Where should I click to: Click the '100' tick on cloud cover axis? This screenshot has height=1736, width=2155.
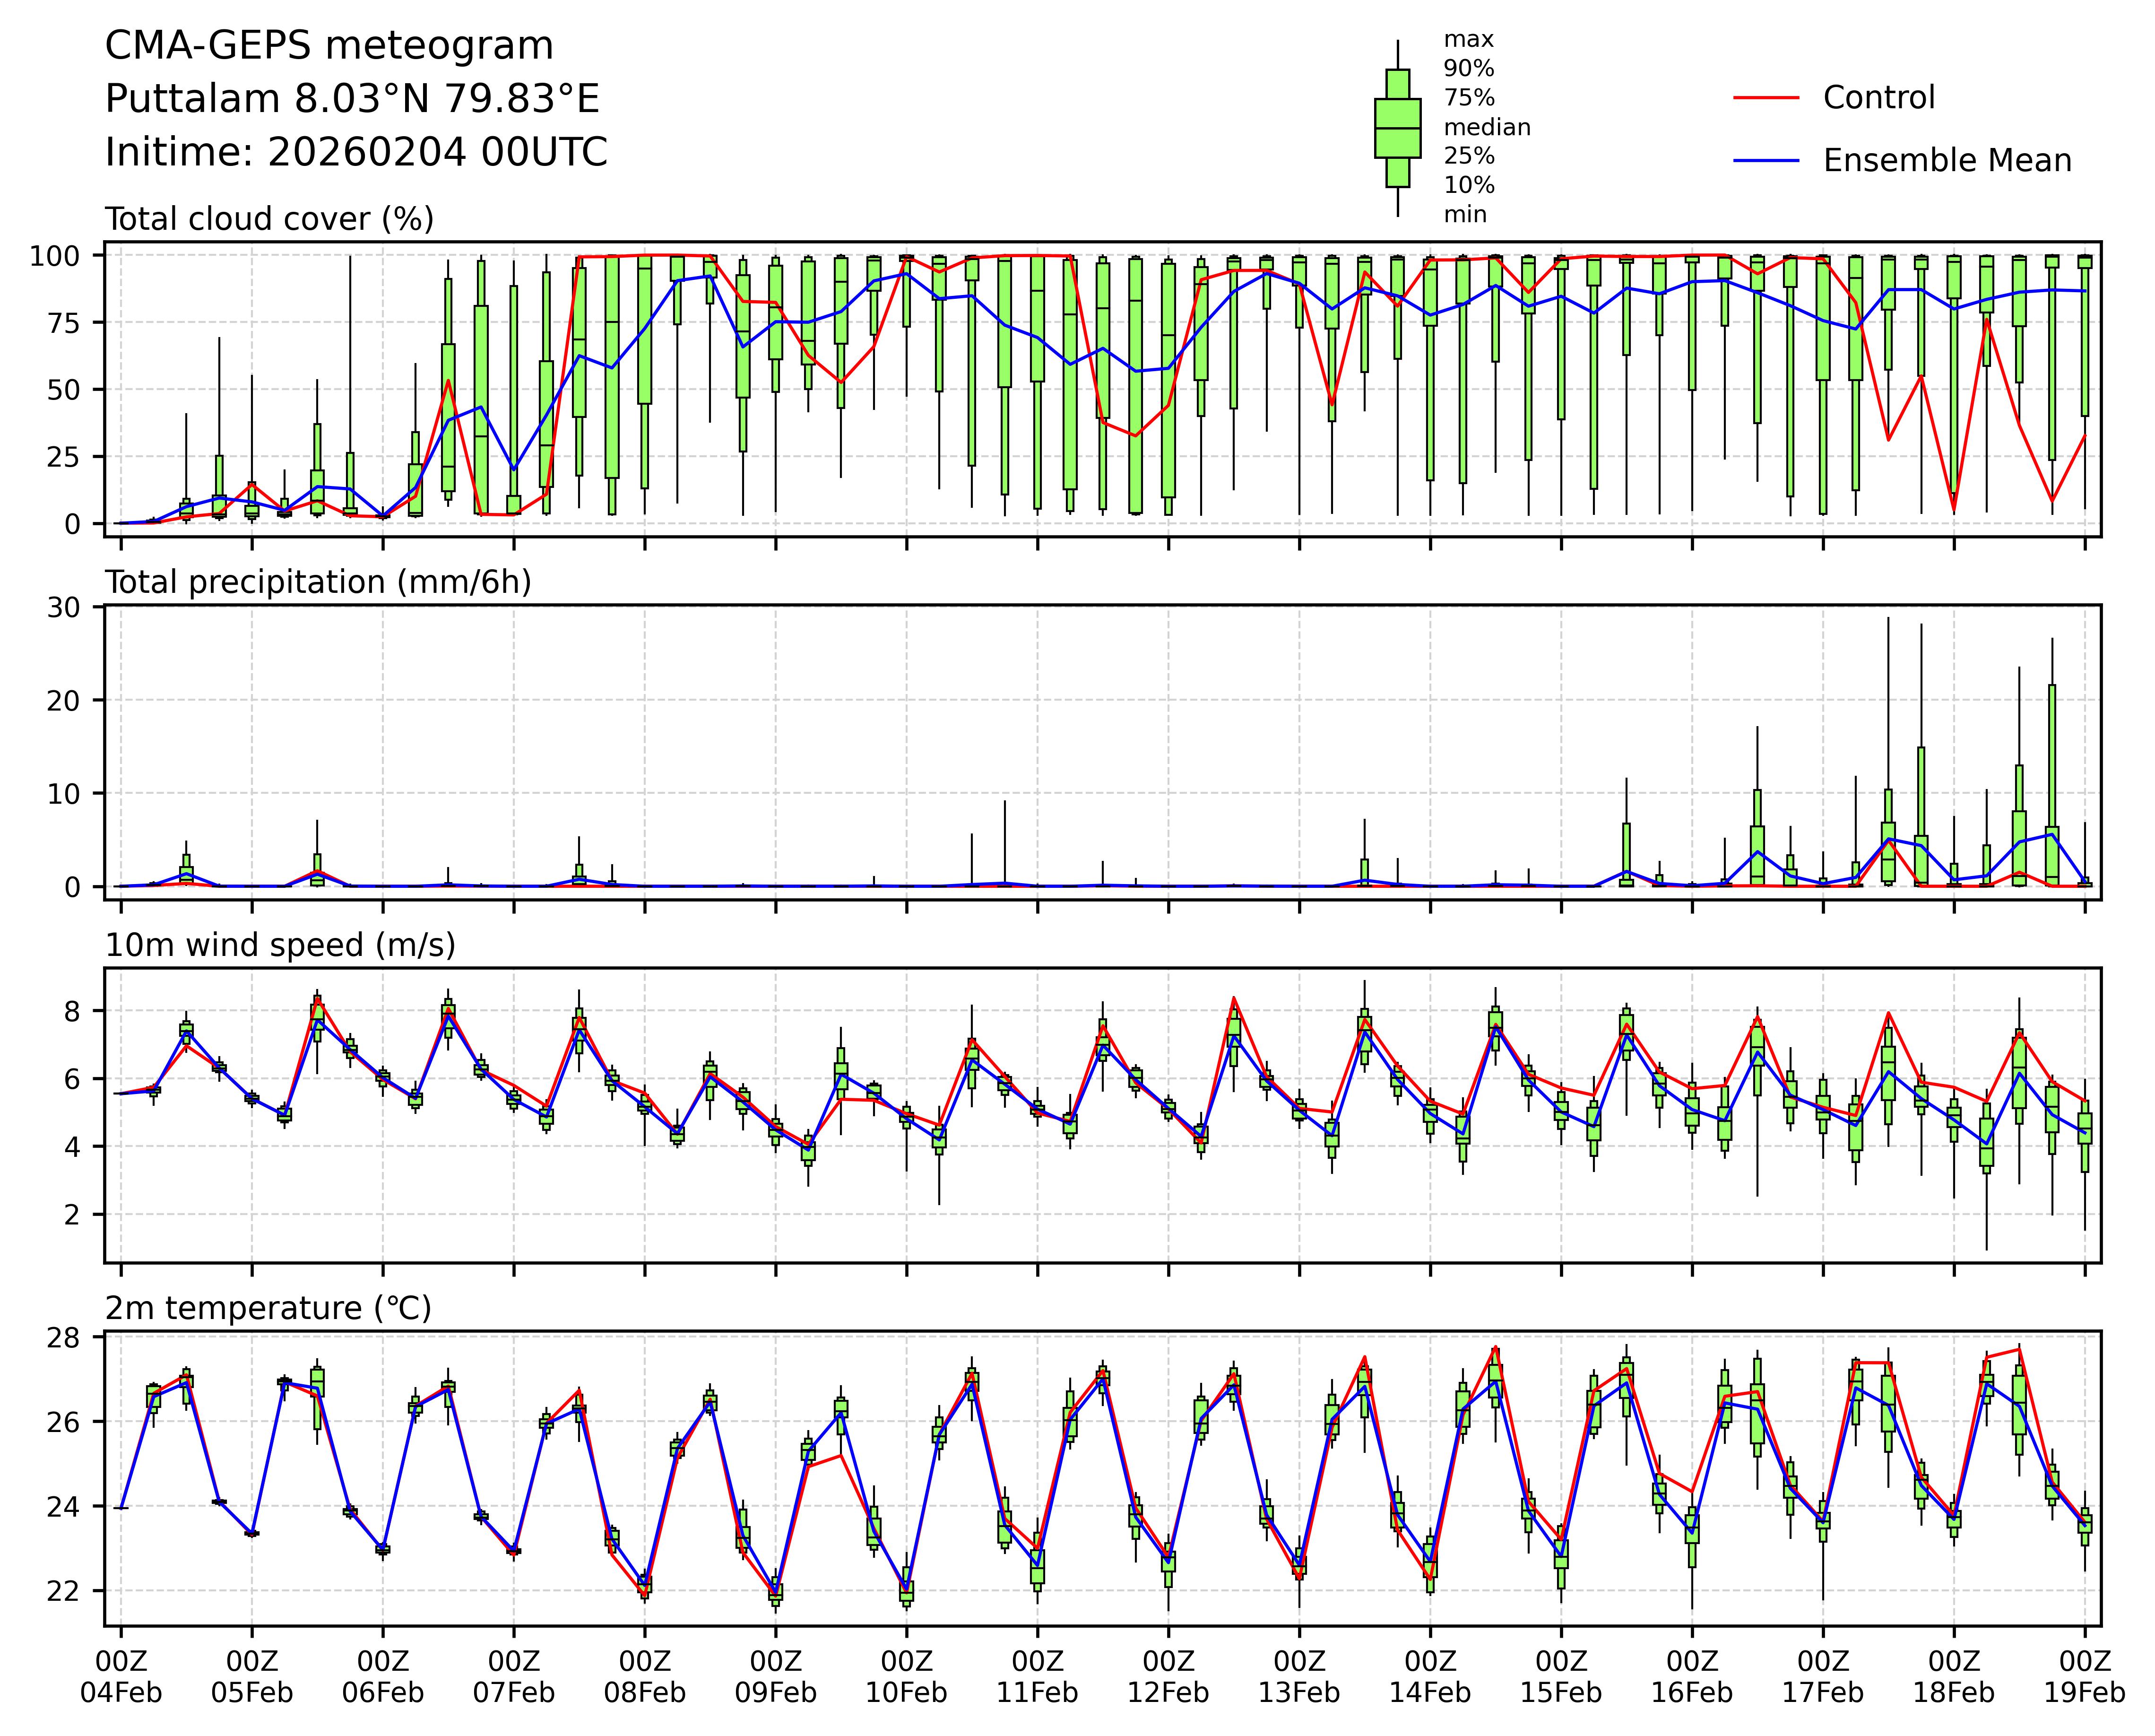coord(54,256)
